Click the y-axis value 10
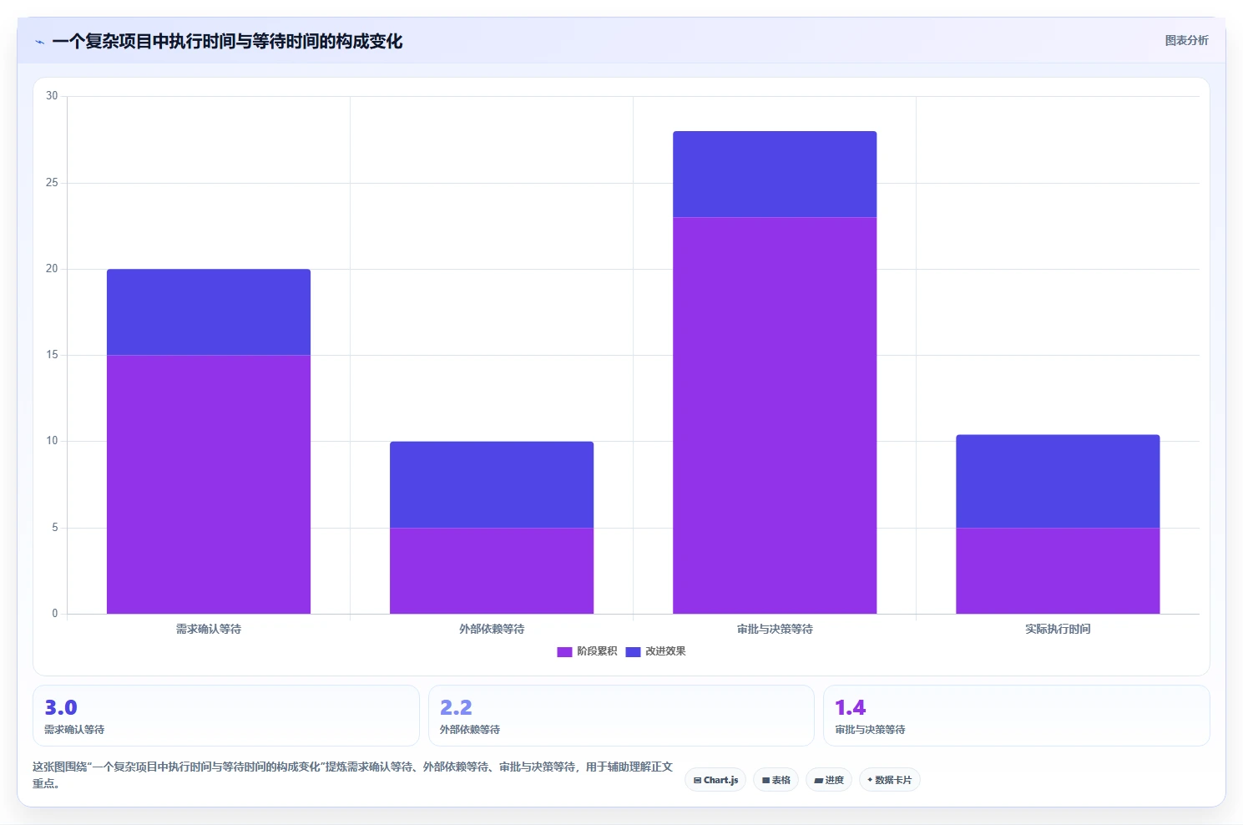The image size is (1243, 825). click(x=52, y=441)
